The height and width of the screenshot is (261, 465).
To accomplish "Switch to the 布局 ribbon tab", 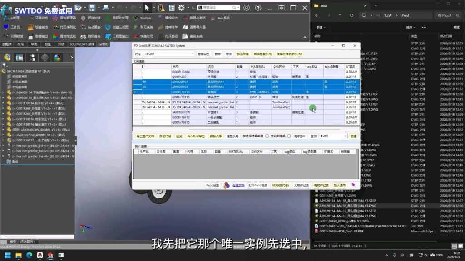I will tap(20, 44).
